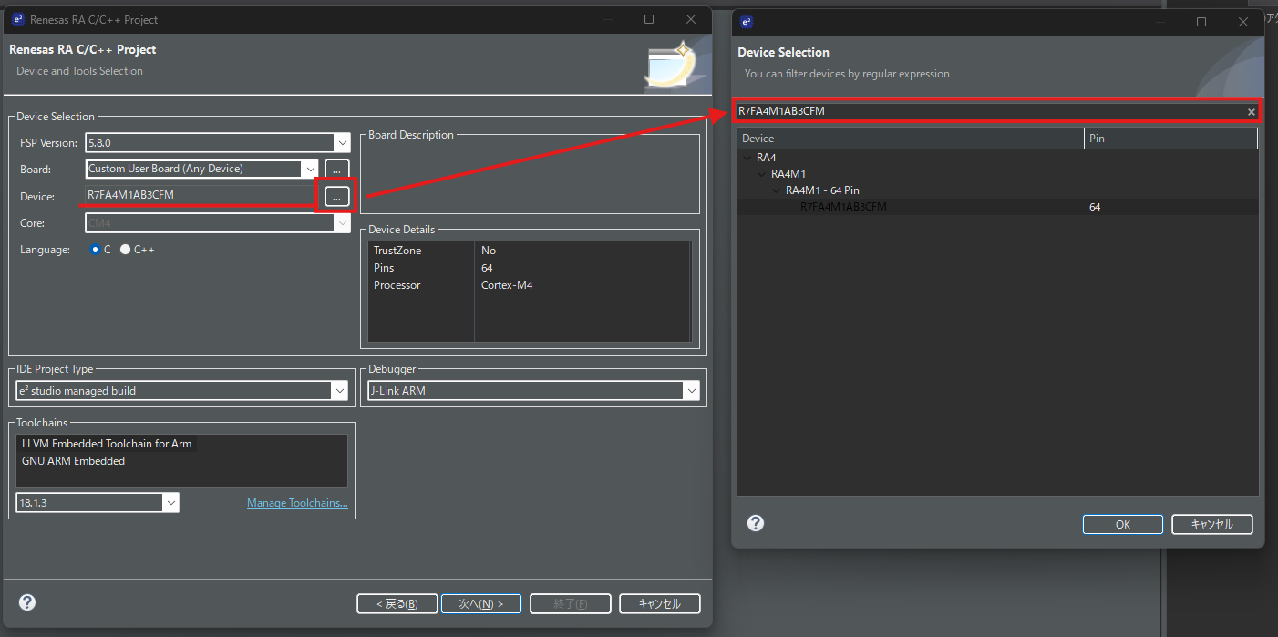
Task: Open the Manage Toolchains link
Action: (297, 503)
